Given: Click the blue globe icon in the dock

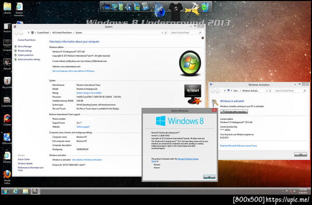Looking at the screenshot, I should 160,10.
